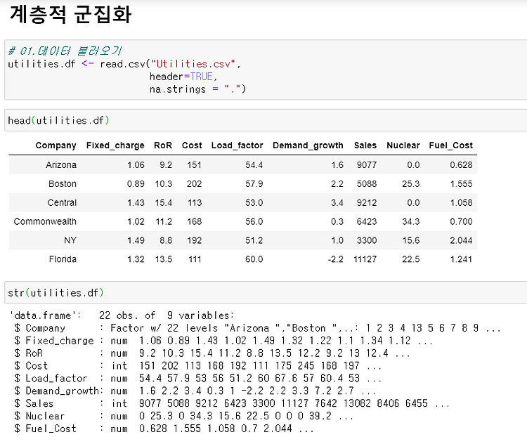Click the Company column header

point(56,145)
